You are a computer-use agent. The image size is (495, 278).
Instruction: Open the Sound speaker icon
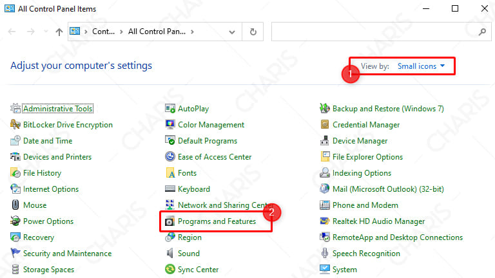(x=170, y=253)
